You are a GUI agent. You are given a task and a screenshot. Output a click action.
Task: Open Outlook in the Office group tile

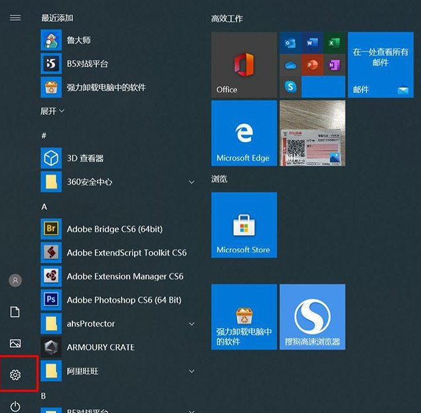pos(290,43)
